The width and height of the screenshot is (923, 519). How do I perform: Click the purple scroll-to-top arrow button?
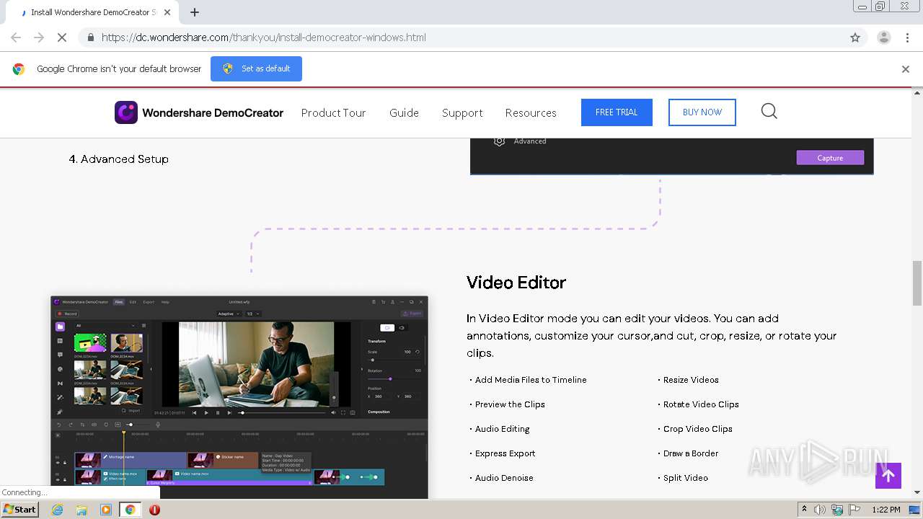point(888,476)
